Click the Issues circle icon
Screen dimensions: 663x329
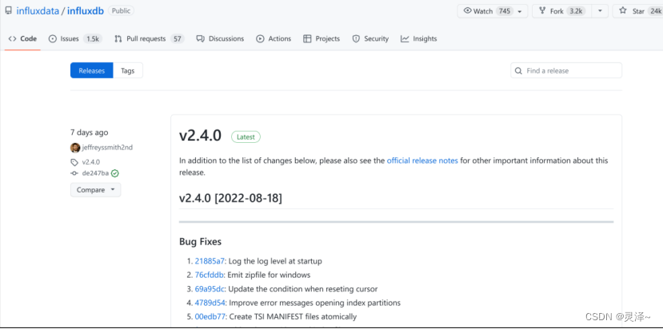tap(53, 38)
